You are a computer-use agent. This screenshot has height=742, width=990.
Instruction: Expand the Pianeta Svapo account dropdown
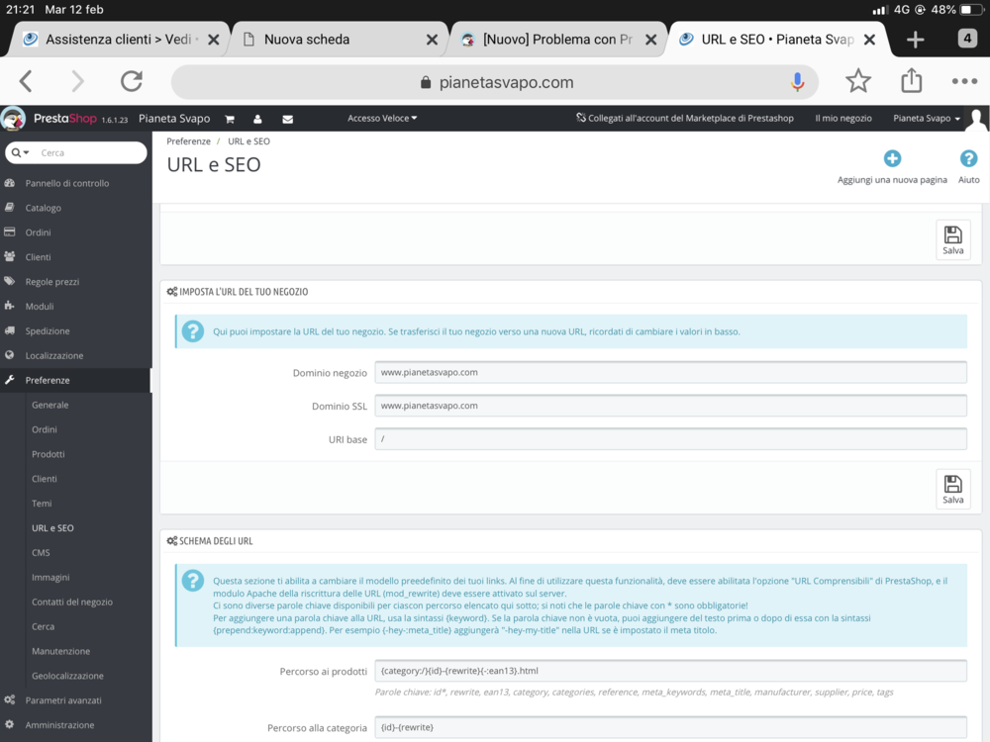point(927,118)
